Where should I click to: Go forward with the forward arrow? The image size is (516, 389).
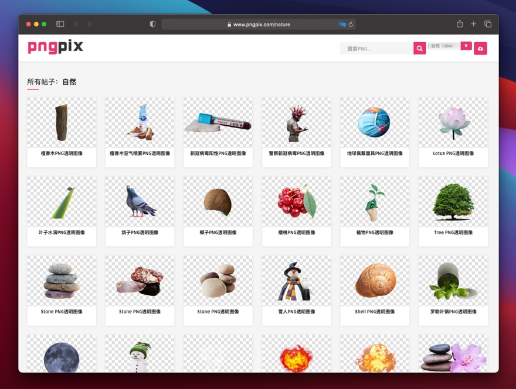90,24
